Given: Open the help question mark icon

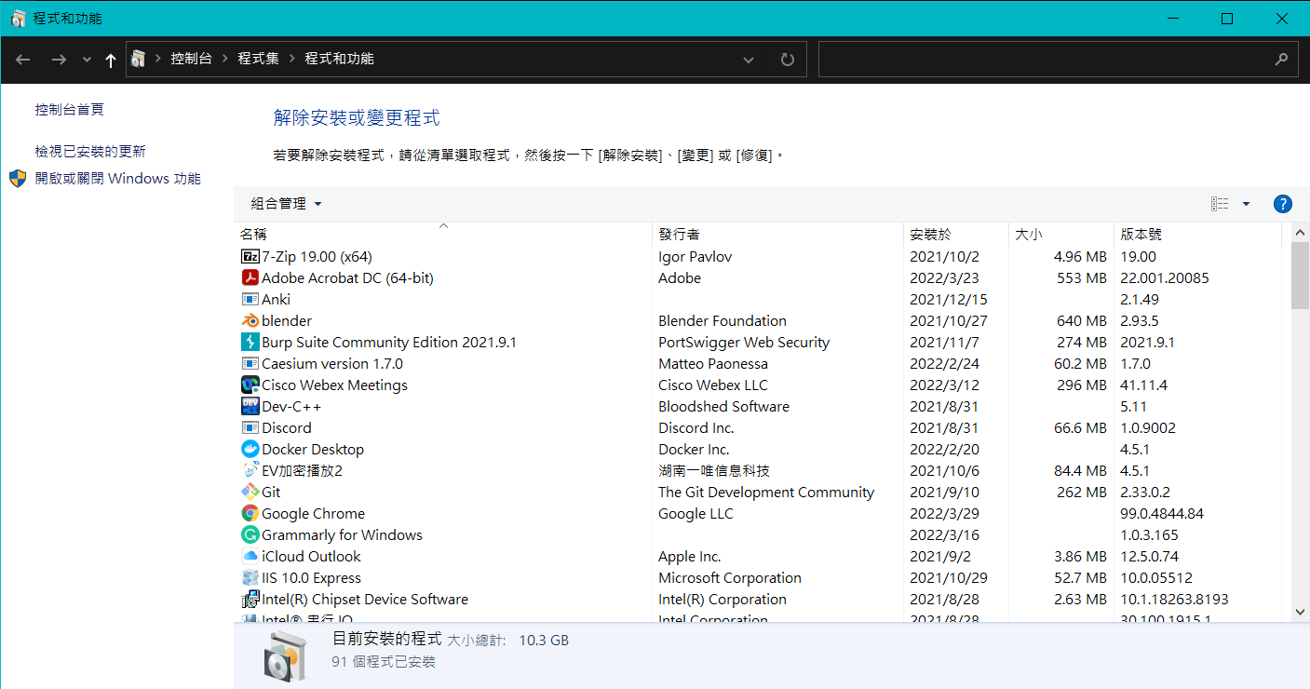Looking at the screenshot, I should (1282, 204).
